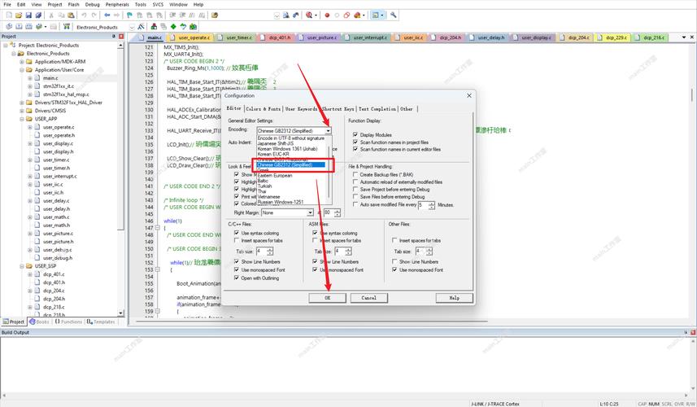Open the Electronic_Products target dropdown
Viewport: 697px width, 407px height.
click(132, 27)
